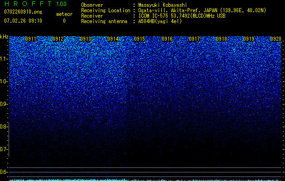Click the HROFFT title text
This screenshot has height=181, width=285.
(28, 4)
